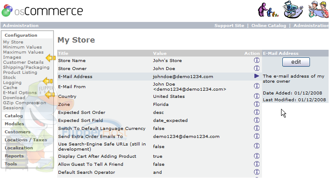Open the Minimum Values configuration link
Image resolution: width=329 pixels, height=178 pixels.
(x=22, y=47)
